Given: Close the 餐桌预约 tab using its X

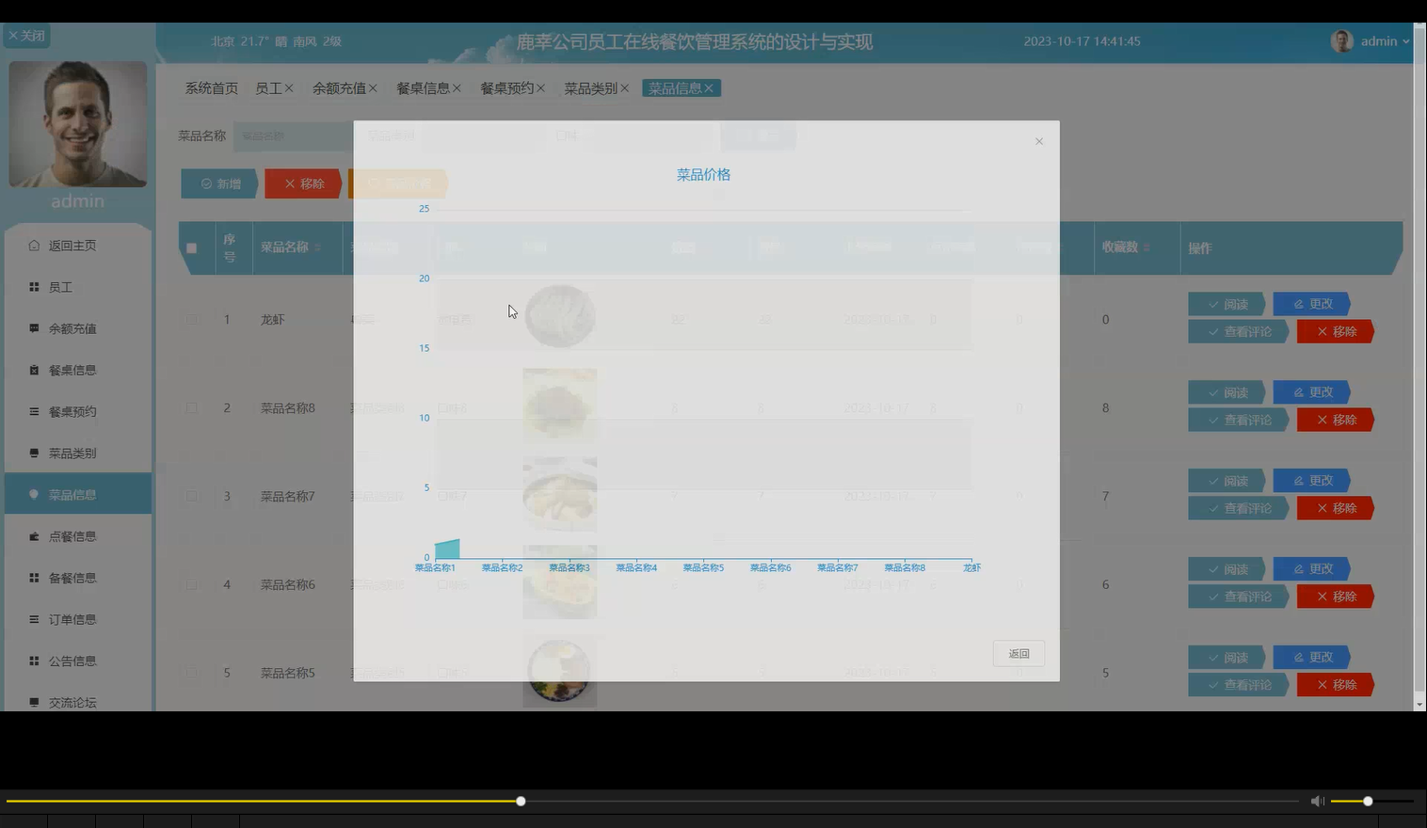Looking at the screenshot, I should (540, 88).
